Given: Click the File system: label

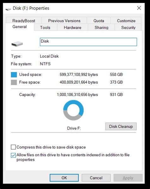Looking at the screenshot, I should [x=21, y=64].
